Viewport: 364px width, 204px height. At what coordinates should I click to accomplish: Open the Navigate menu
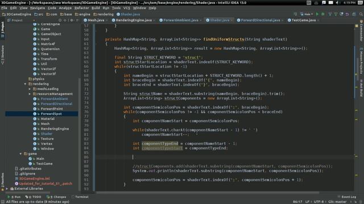coord(38,8)
